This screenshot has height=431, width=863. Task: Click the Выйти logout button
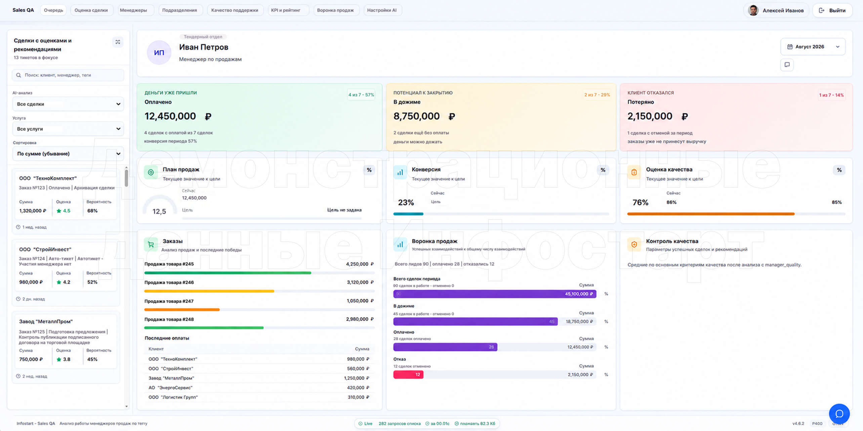(832, 10)
